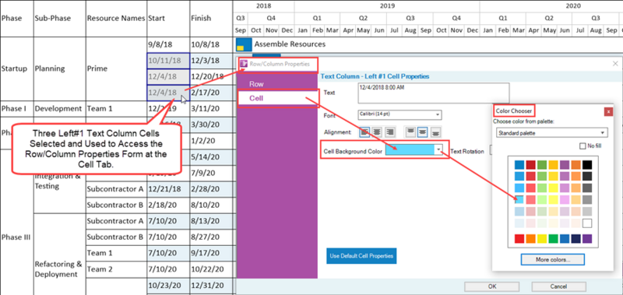The height and width of the screenshot is (295, 623).
Task: Click the Resource Names column header
Action: (x=116, y=18)
